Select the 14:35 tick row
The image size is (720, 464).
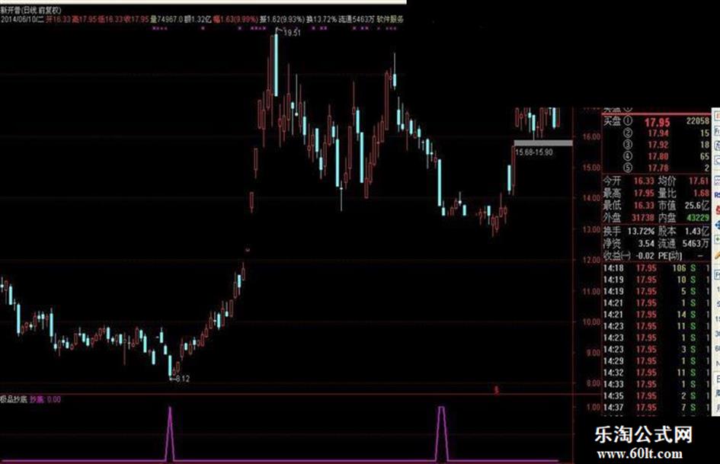click(656, 396)
